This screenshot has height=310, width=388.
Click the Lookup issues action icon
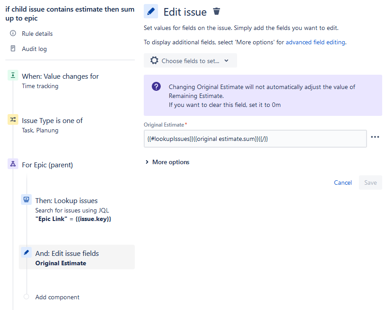tap(26, 200)
